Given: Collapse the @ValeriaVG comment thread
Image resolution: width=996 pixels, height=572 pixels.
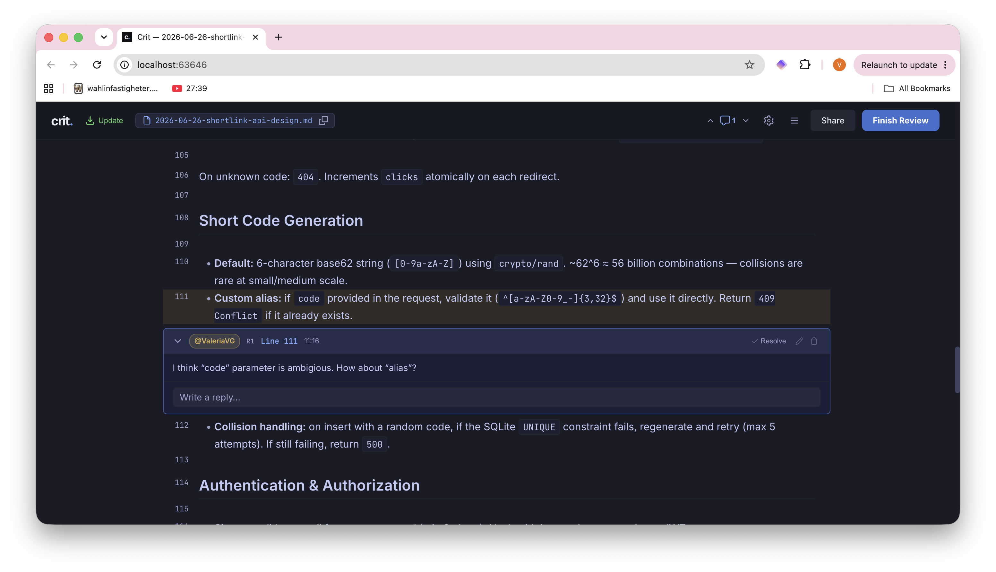Looking at the screenshot, I should [178, 341].
